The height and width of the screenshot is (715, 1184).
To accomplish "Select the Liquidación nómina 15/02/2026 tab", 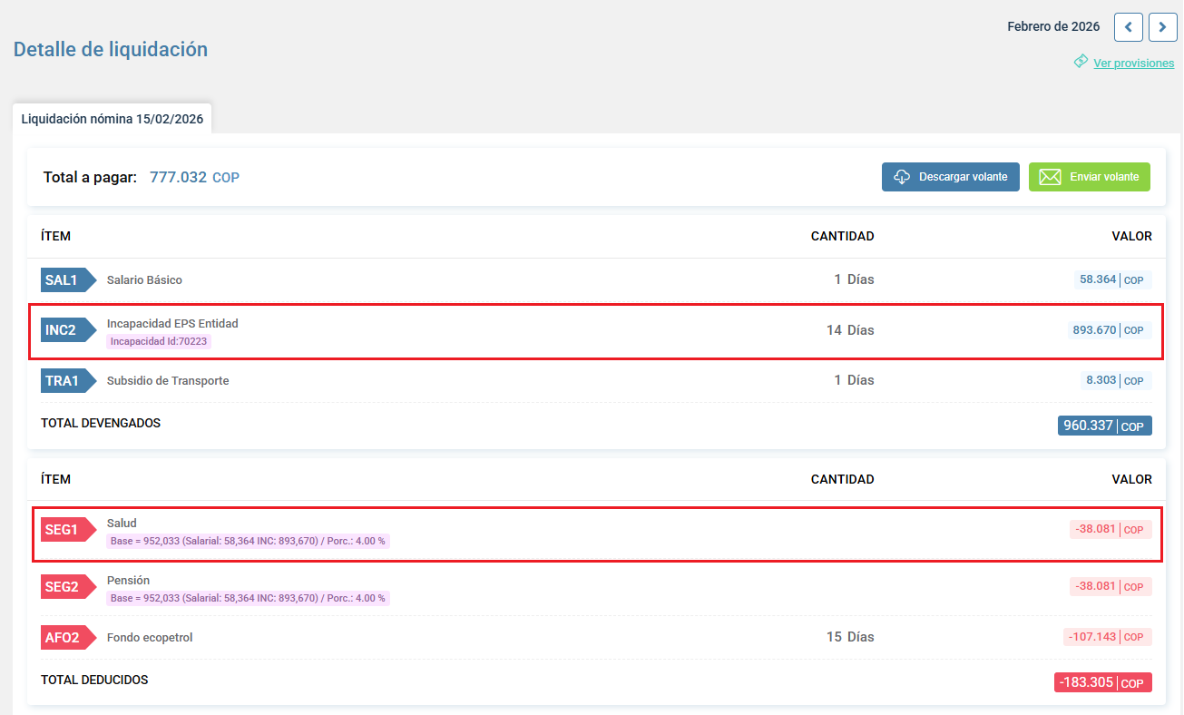I will pyautogui.click(x=112, y=119).
